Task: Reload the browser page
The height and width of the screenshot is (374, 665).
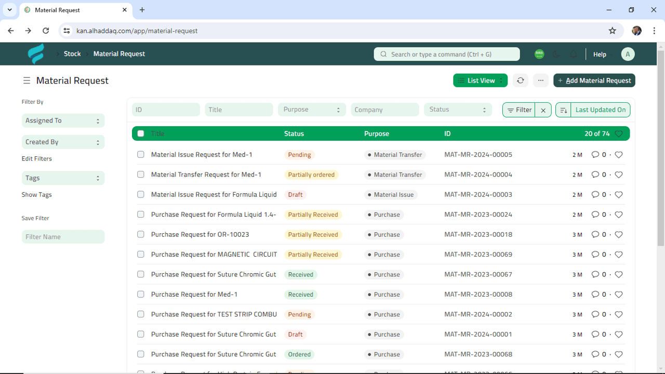Action: click(46, 31)
